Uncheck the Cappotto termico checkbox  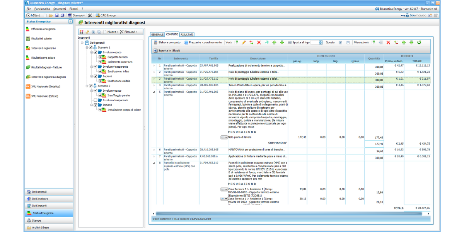100,57
